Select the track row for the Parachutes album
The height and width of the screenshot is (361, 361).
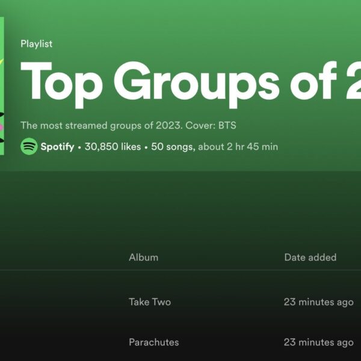tap(60, 342)
